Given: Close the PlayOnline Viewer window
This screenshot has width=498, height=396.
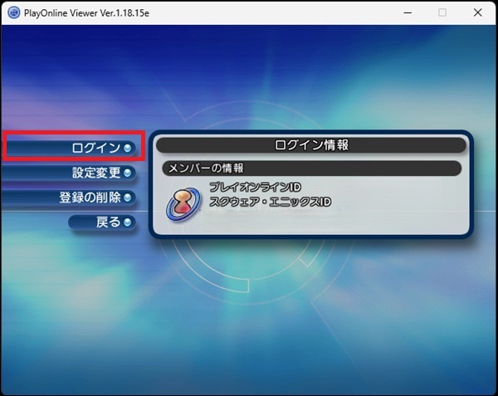Looking at the screenshot, I should click(478, 12).
